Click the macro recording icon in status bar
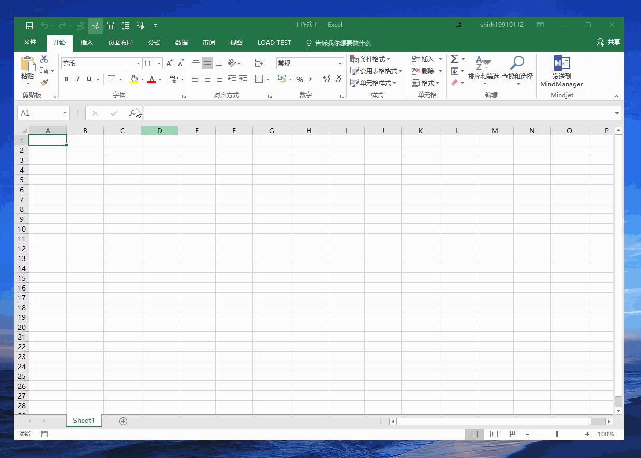 44,434
